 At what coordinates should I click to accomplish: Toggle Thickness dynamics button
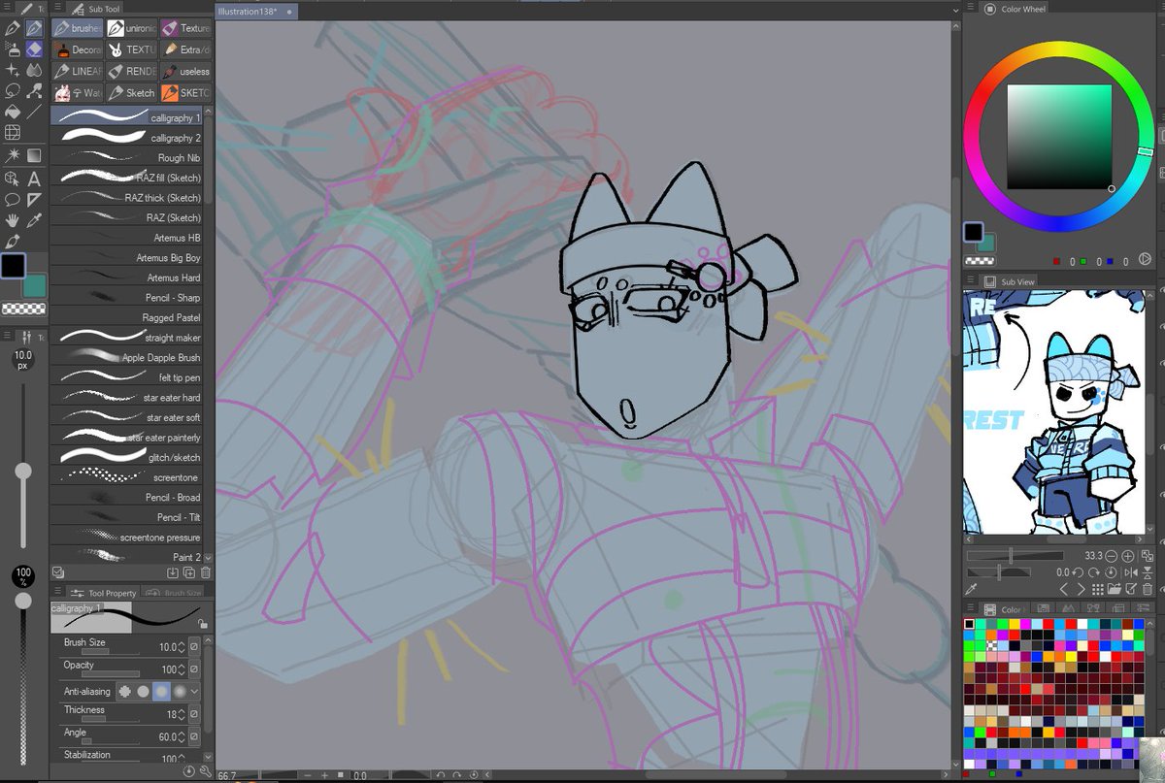pos(194,714)
